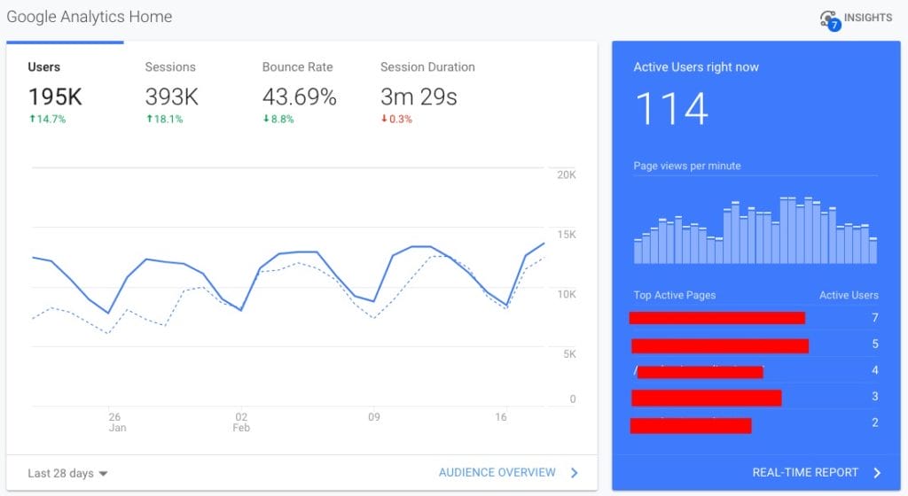Click the active page with 2 users
This screenshot has height=496, width=908.
691,425
